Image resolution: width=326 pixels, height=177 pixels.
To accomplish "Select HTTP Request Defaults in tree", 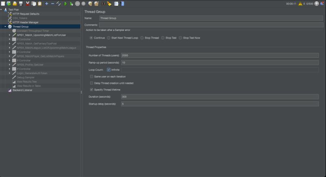I will [x=26, y=14].
